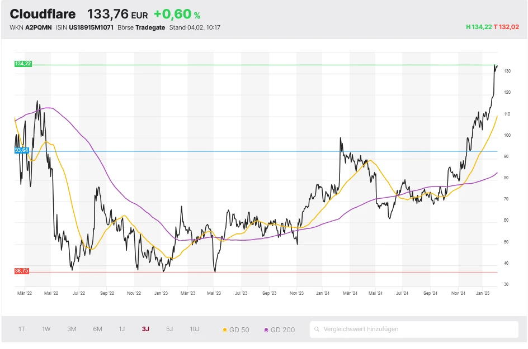Switch chart to 10J time range
The height and width of the screenshot is (349, 528).
click(194, 329)
